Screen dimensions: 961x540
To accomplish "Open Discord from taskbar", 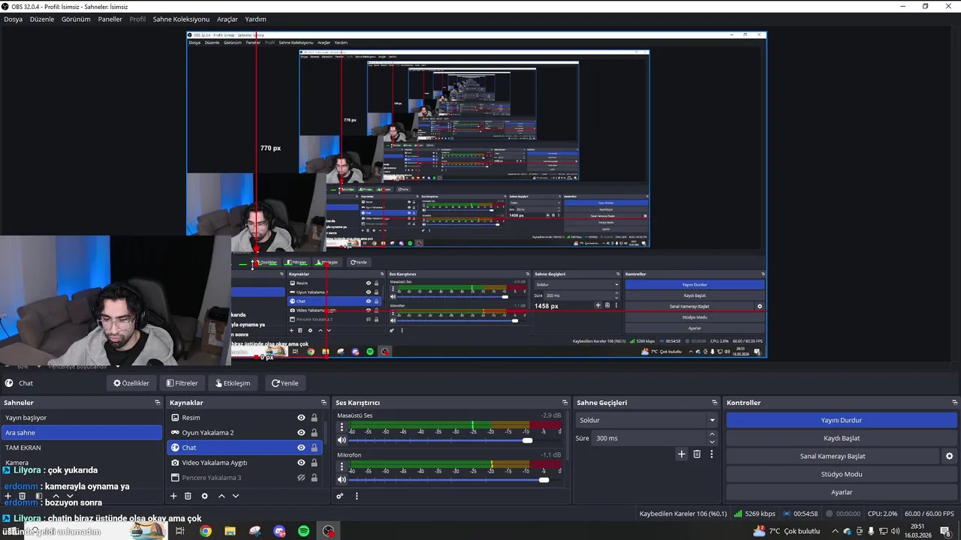I will pos(279,531).
